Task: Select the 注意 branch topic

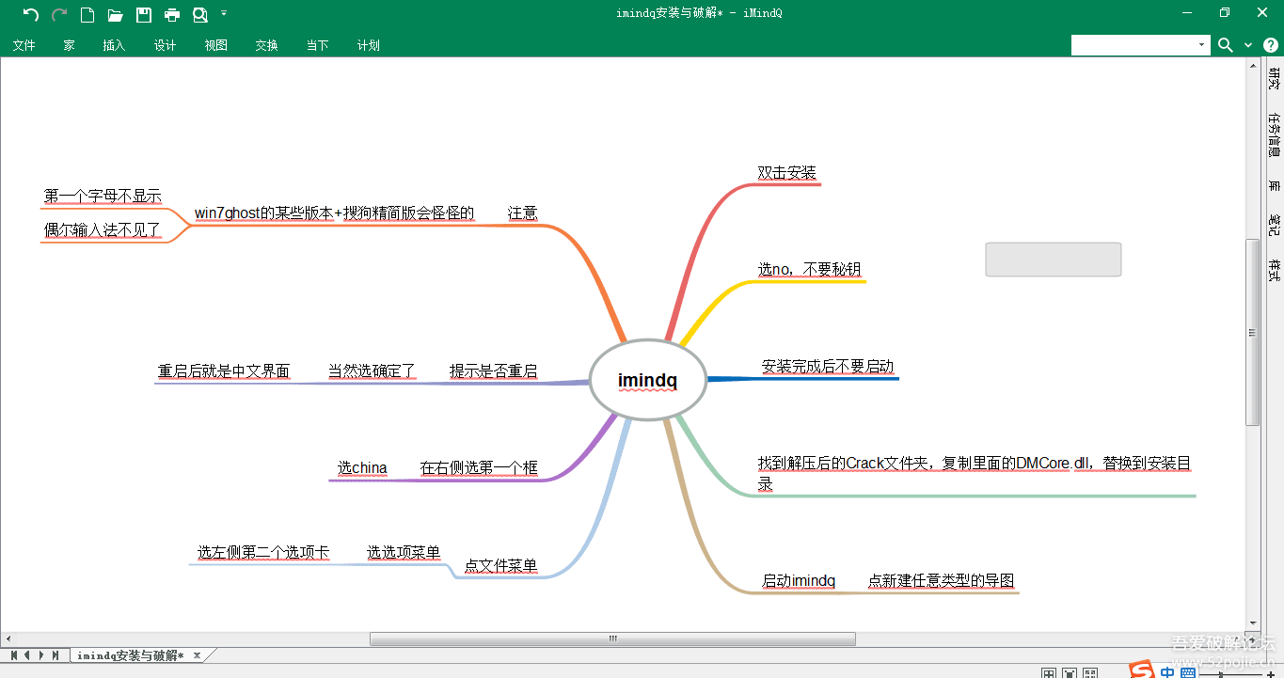Action: click(x=523, y=213)
